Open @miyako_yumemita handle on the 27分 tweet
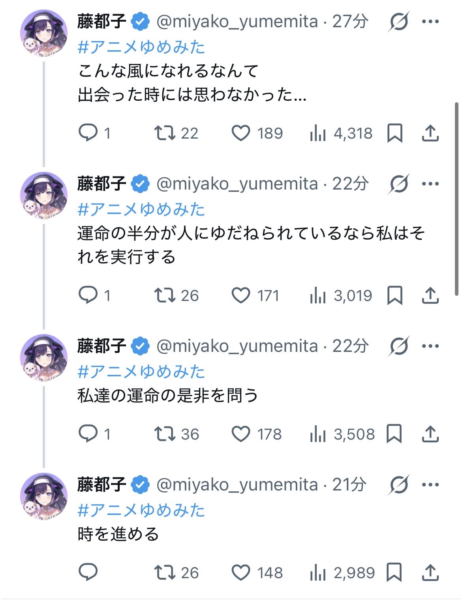Viewport: 462px width, 607px height. point(237,21)
